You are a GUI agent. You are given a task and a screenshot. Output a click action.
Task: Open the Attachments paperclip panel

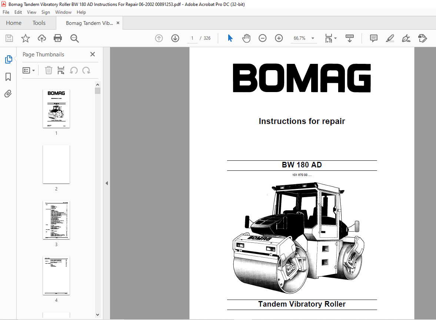tap(9, 94)
